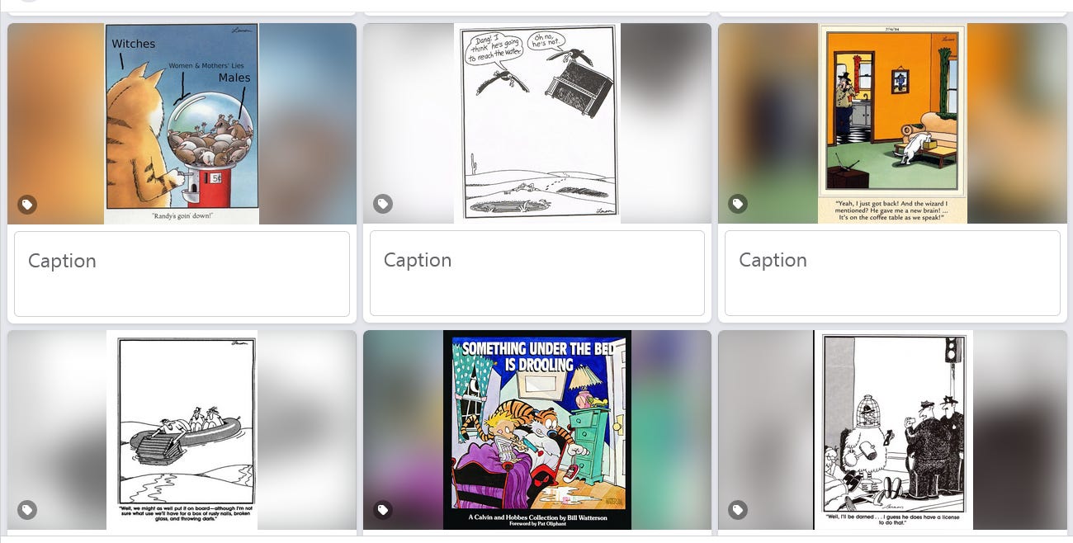Click the partial card above the gumball cartoon
1073x543 pixels.
pyautogui.click(x=182, y=7)
